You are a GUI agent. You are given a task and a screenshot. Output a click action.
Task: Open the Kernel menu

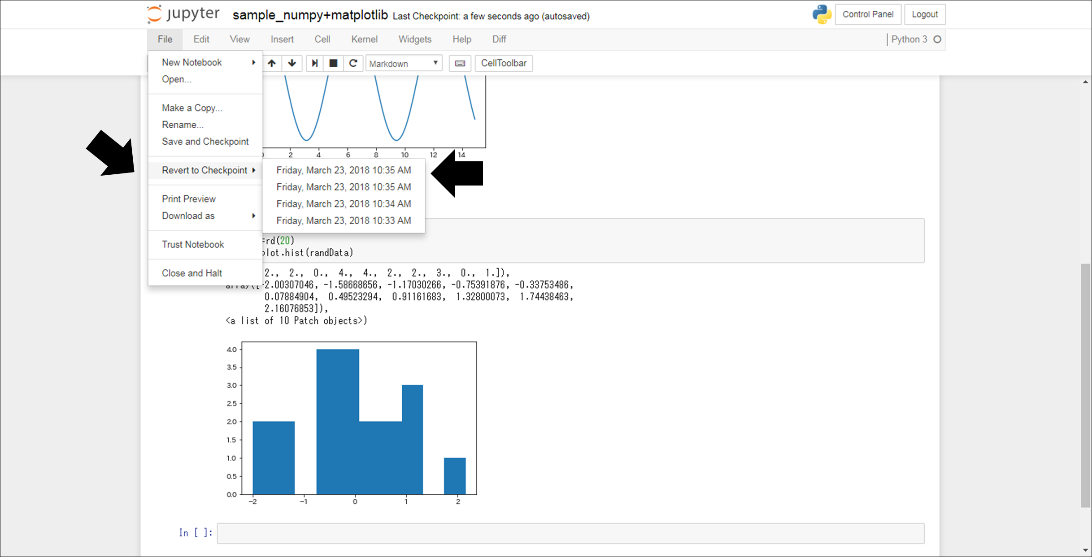pyautogui.click(x=364, y=39)
